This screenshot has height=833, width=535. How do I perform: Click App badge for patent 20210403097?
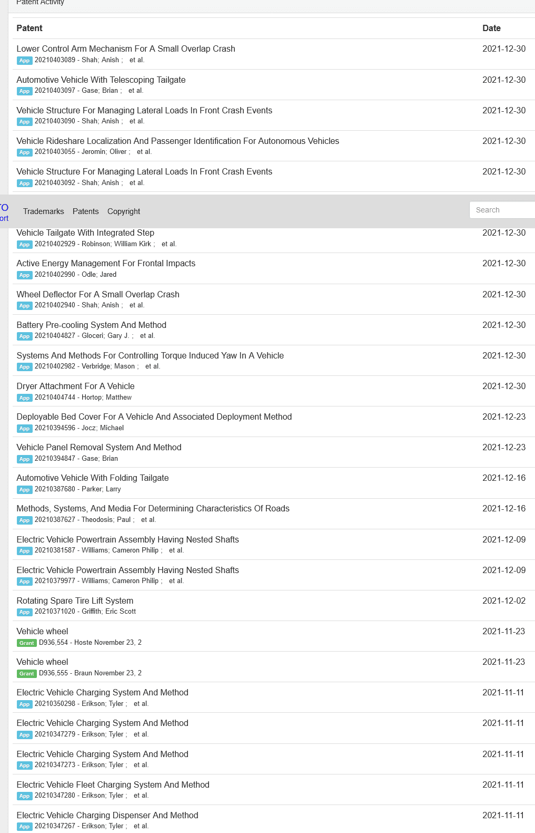coord(25,91)
